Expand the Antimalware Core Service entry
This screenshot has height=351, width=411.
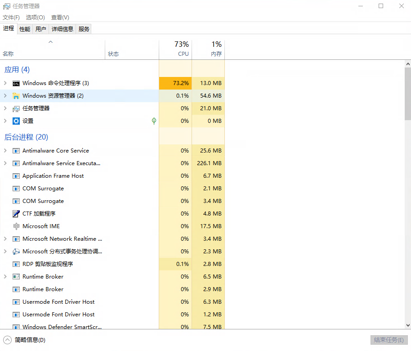coord(5,151)
